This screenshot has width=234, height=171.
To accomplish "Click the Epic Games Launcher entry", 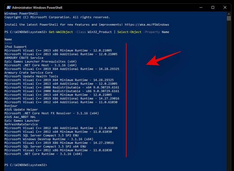I will pos(22,121).
